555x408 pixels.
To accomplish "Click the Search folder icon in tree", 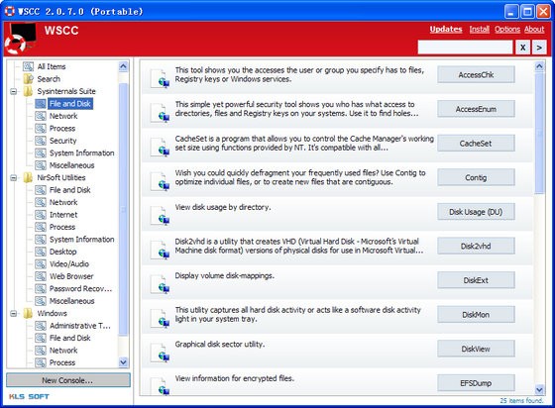I will (x=28, y=79).
